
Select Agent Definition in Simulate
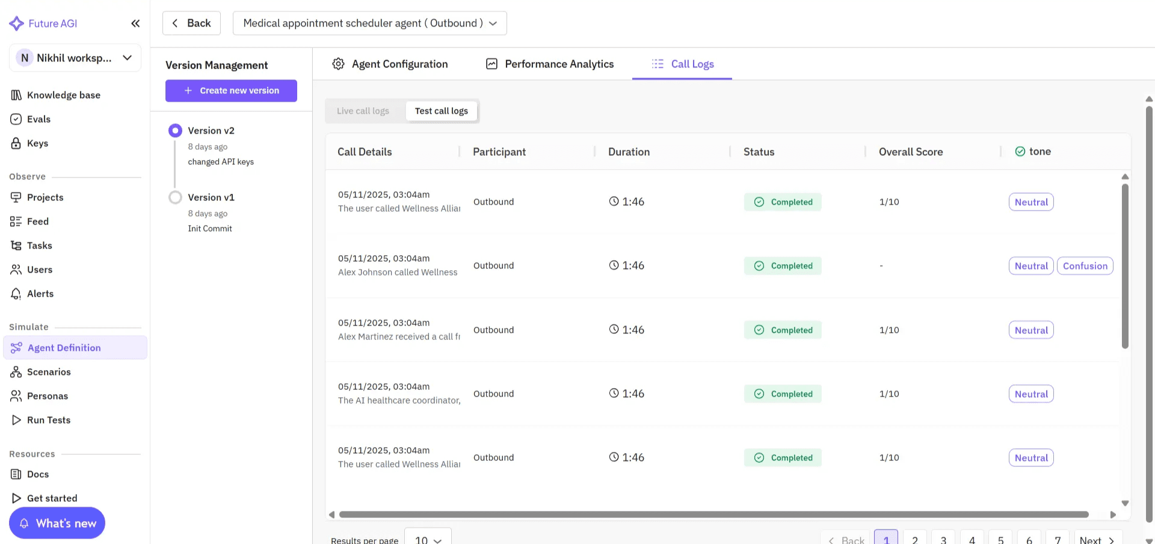tap(75, 348)
